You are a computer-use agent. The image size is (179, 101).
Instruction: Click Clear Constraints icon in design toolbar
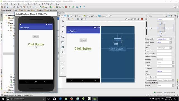pyautogui.click(x=69, y=19)
